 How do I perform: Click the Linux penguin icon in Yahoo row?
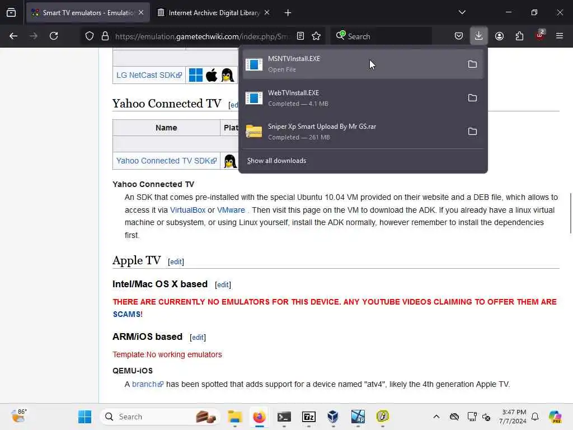click(x=230, y=161)
